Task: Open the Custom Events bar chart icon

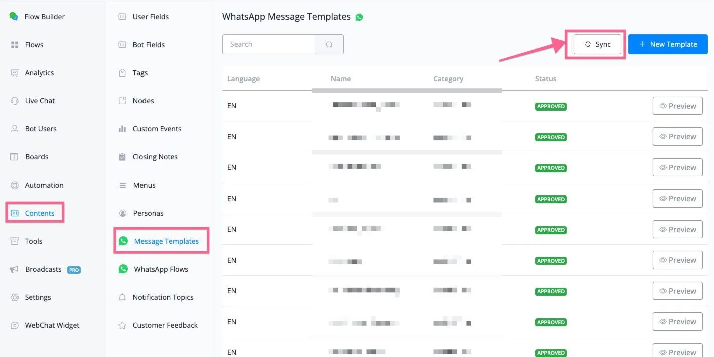Action: point(122,129)
